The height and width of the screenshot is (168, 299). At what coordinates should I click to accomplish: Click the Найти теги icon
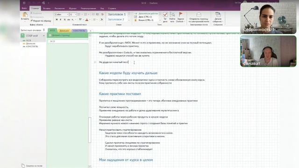(x=172, y=14)
